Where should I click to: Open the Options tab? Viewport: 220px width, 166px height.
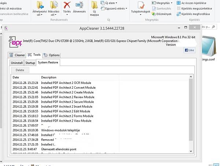point(51,55)
